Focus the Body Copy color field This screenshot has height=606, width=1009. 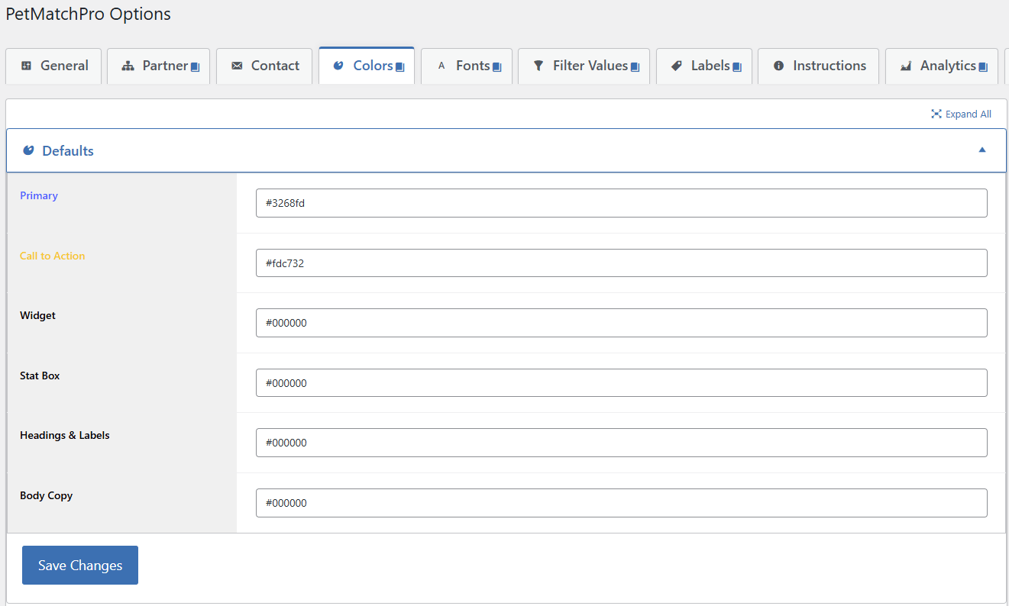(621, 503)
